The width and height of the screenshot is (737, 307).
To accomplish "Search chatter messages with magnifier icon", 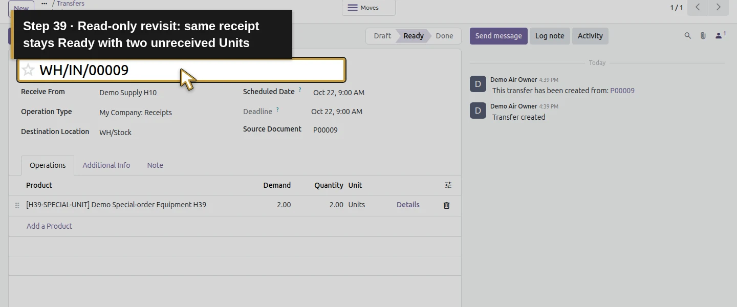I will coord(688,36).
